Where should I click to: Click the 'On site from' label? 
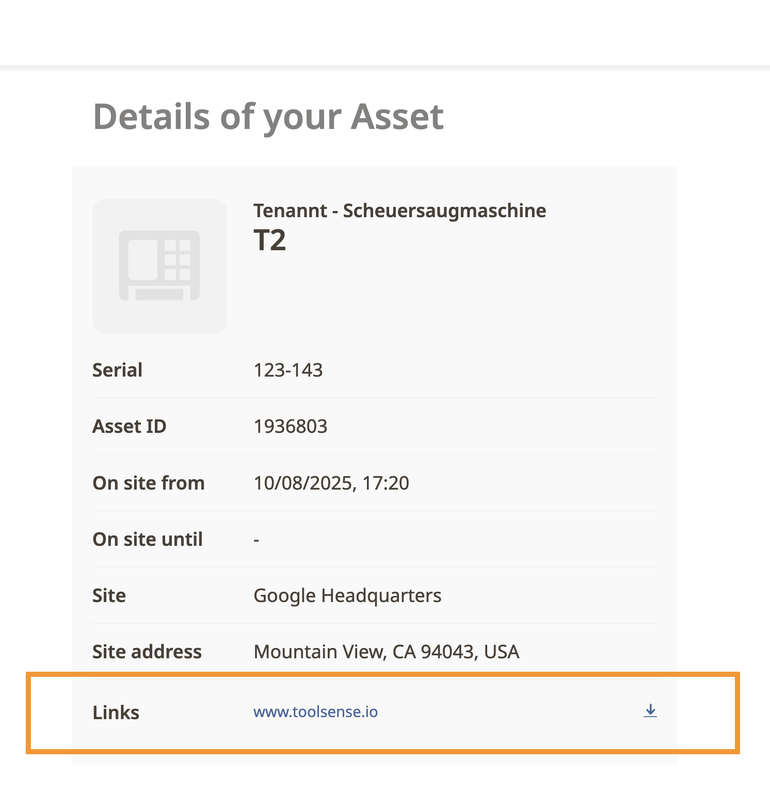tap(148, 483)
